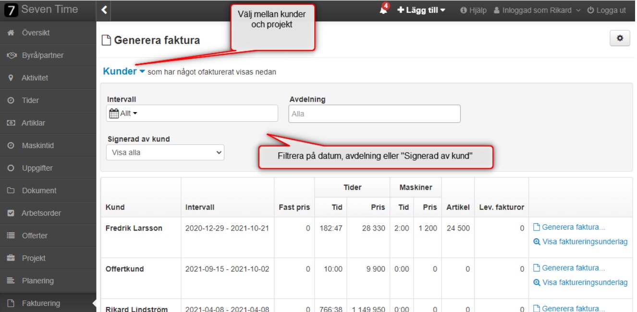The height and width of the screenshot is (312, 637).
Task: Click the calendar icon in Intervall field
Action: [x=114, y=114]
